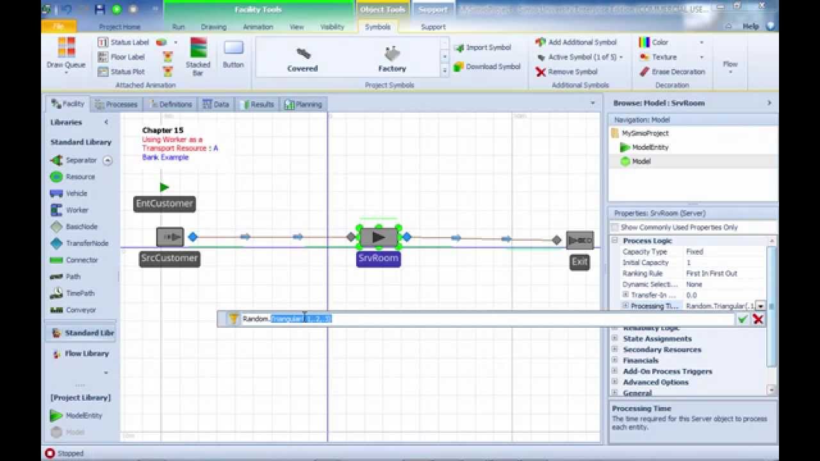Screen dimensions: 820x461
Task: Switch to the Animation ribbon tab
Action: tap(258, 27)
